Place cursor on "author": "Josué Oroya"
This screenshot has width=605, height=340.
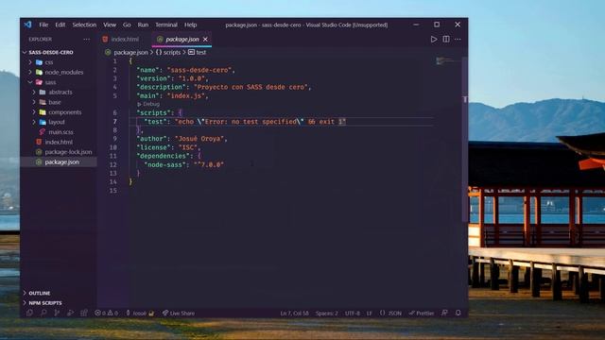[x=181, y=139]
